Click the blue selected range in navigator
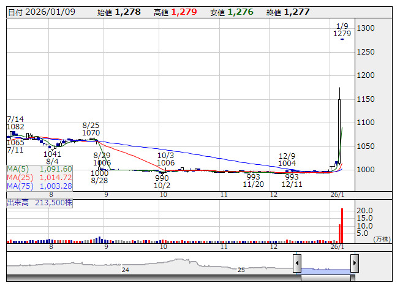The image size is (400, 288). 325,269
